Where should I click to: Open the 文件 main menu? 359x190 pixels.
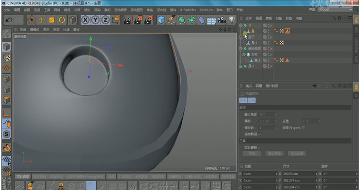(x=7, y=10)
